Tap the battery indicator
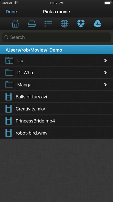 coord(108,3)
